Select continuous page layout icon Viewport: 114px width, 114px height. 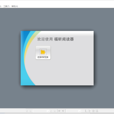coord(90,111)
